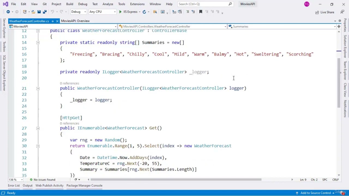Viewport: 349px width, 196px height.
Task: Open the Git menu
Action: (45, 4)
